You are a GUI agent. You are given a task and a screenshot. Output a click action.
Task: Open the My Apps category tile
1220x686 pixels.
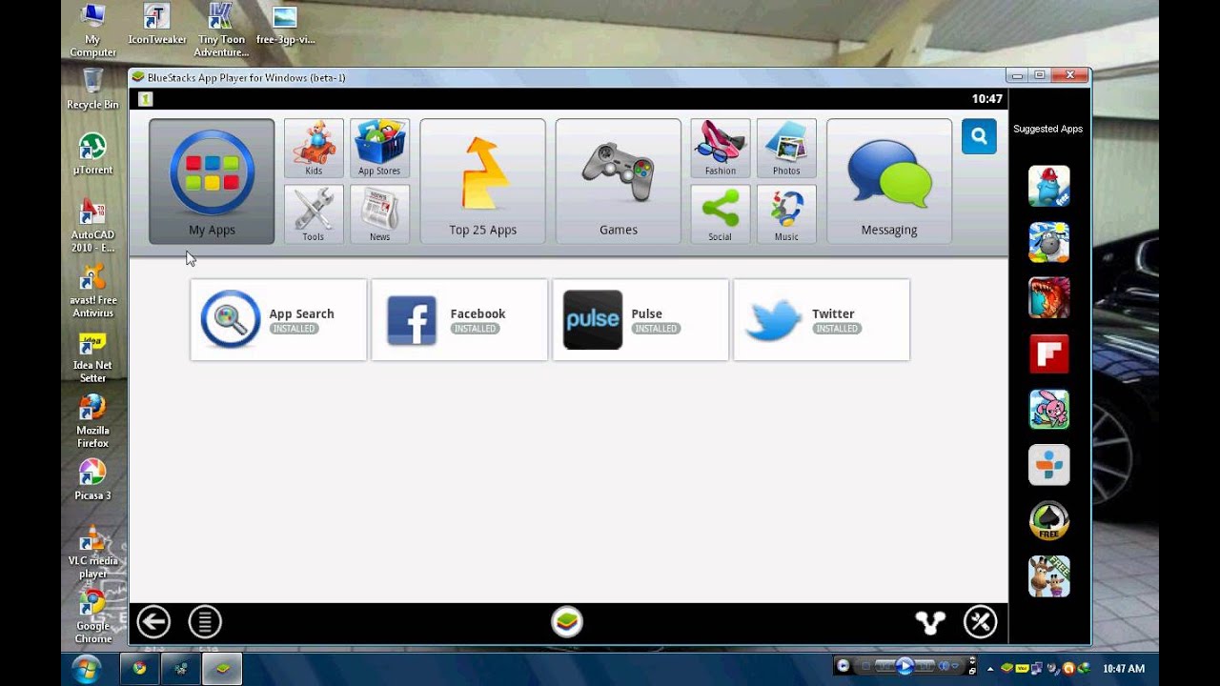click(x=212, y=181)
